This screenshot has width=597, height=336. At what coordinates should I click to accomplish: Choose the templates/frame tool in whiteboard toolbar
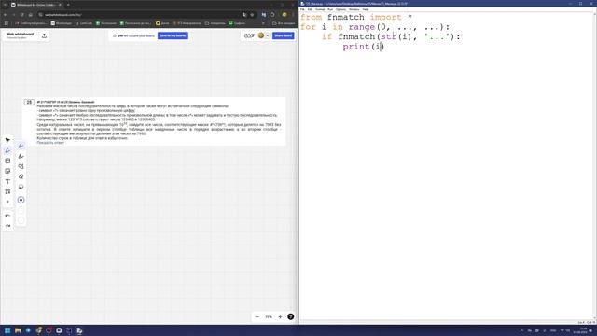coord(7,161)
